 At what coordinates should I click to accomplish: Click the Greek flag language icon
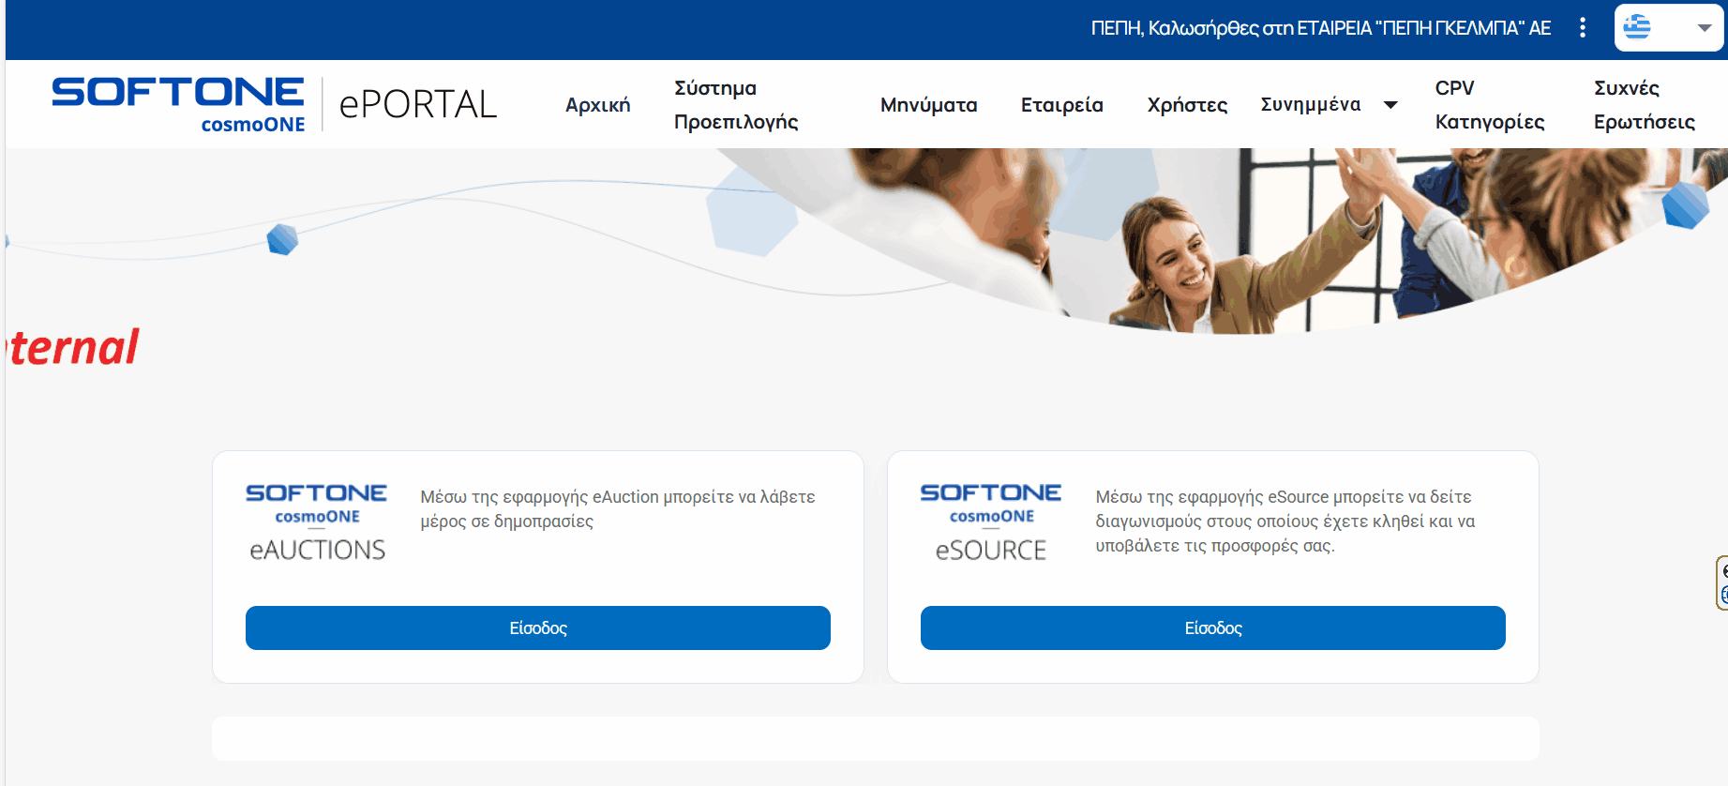pyautogui.click(x=1637, y=27)
